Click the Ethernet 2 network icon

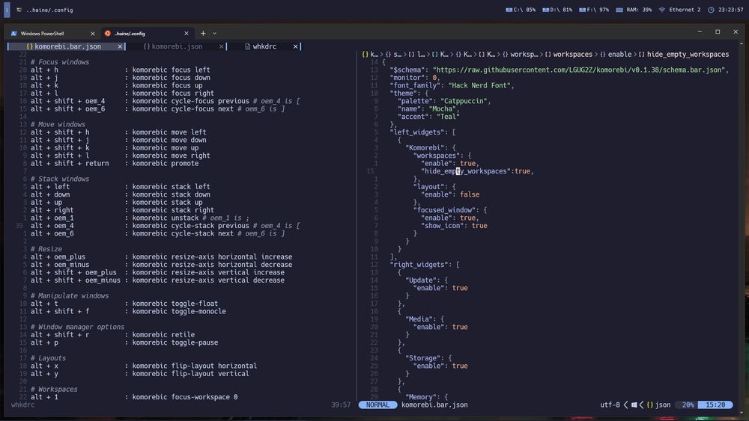(x=661, y=10)
